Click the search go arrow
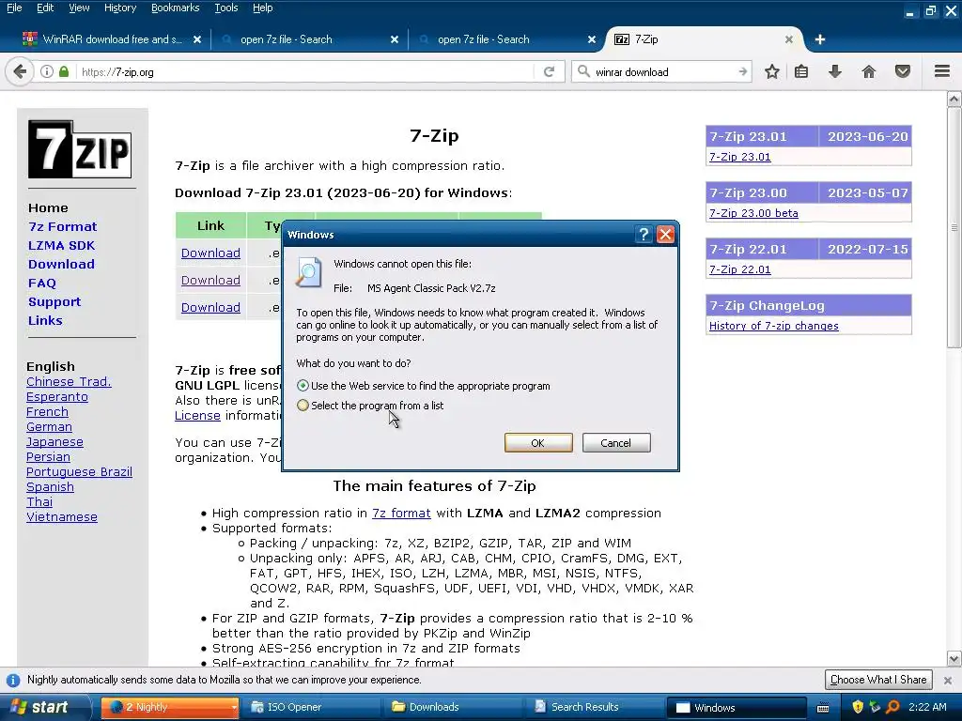This screenshot has height=721, width=962. point(742,71)
